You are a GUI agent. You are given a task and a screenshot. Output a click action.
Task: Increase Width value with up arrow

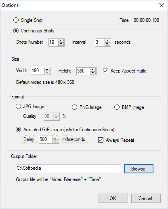tap(47, 69)
